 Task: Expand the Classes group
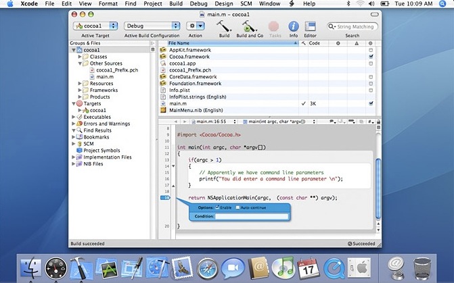pos(80,57)
